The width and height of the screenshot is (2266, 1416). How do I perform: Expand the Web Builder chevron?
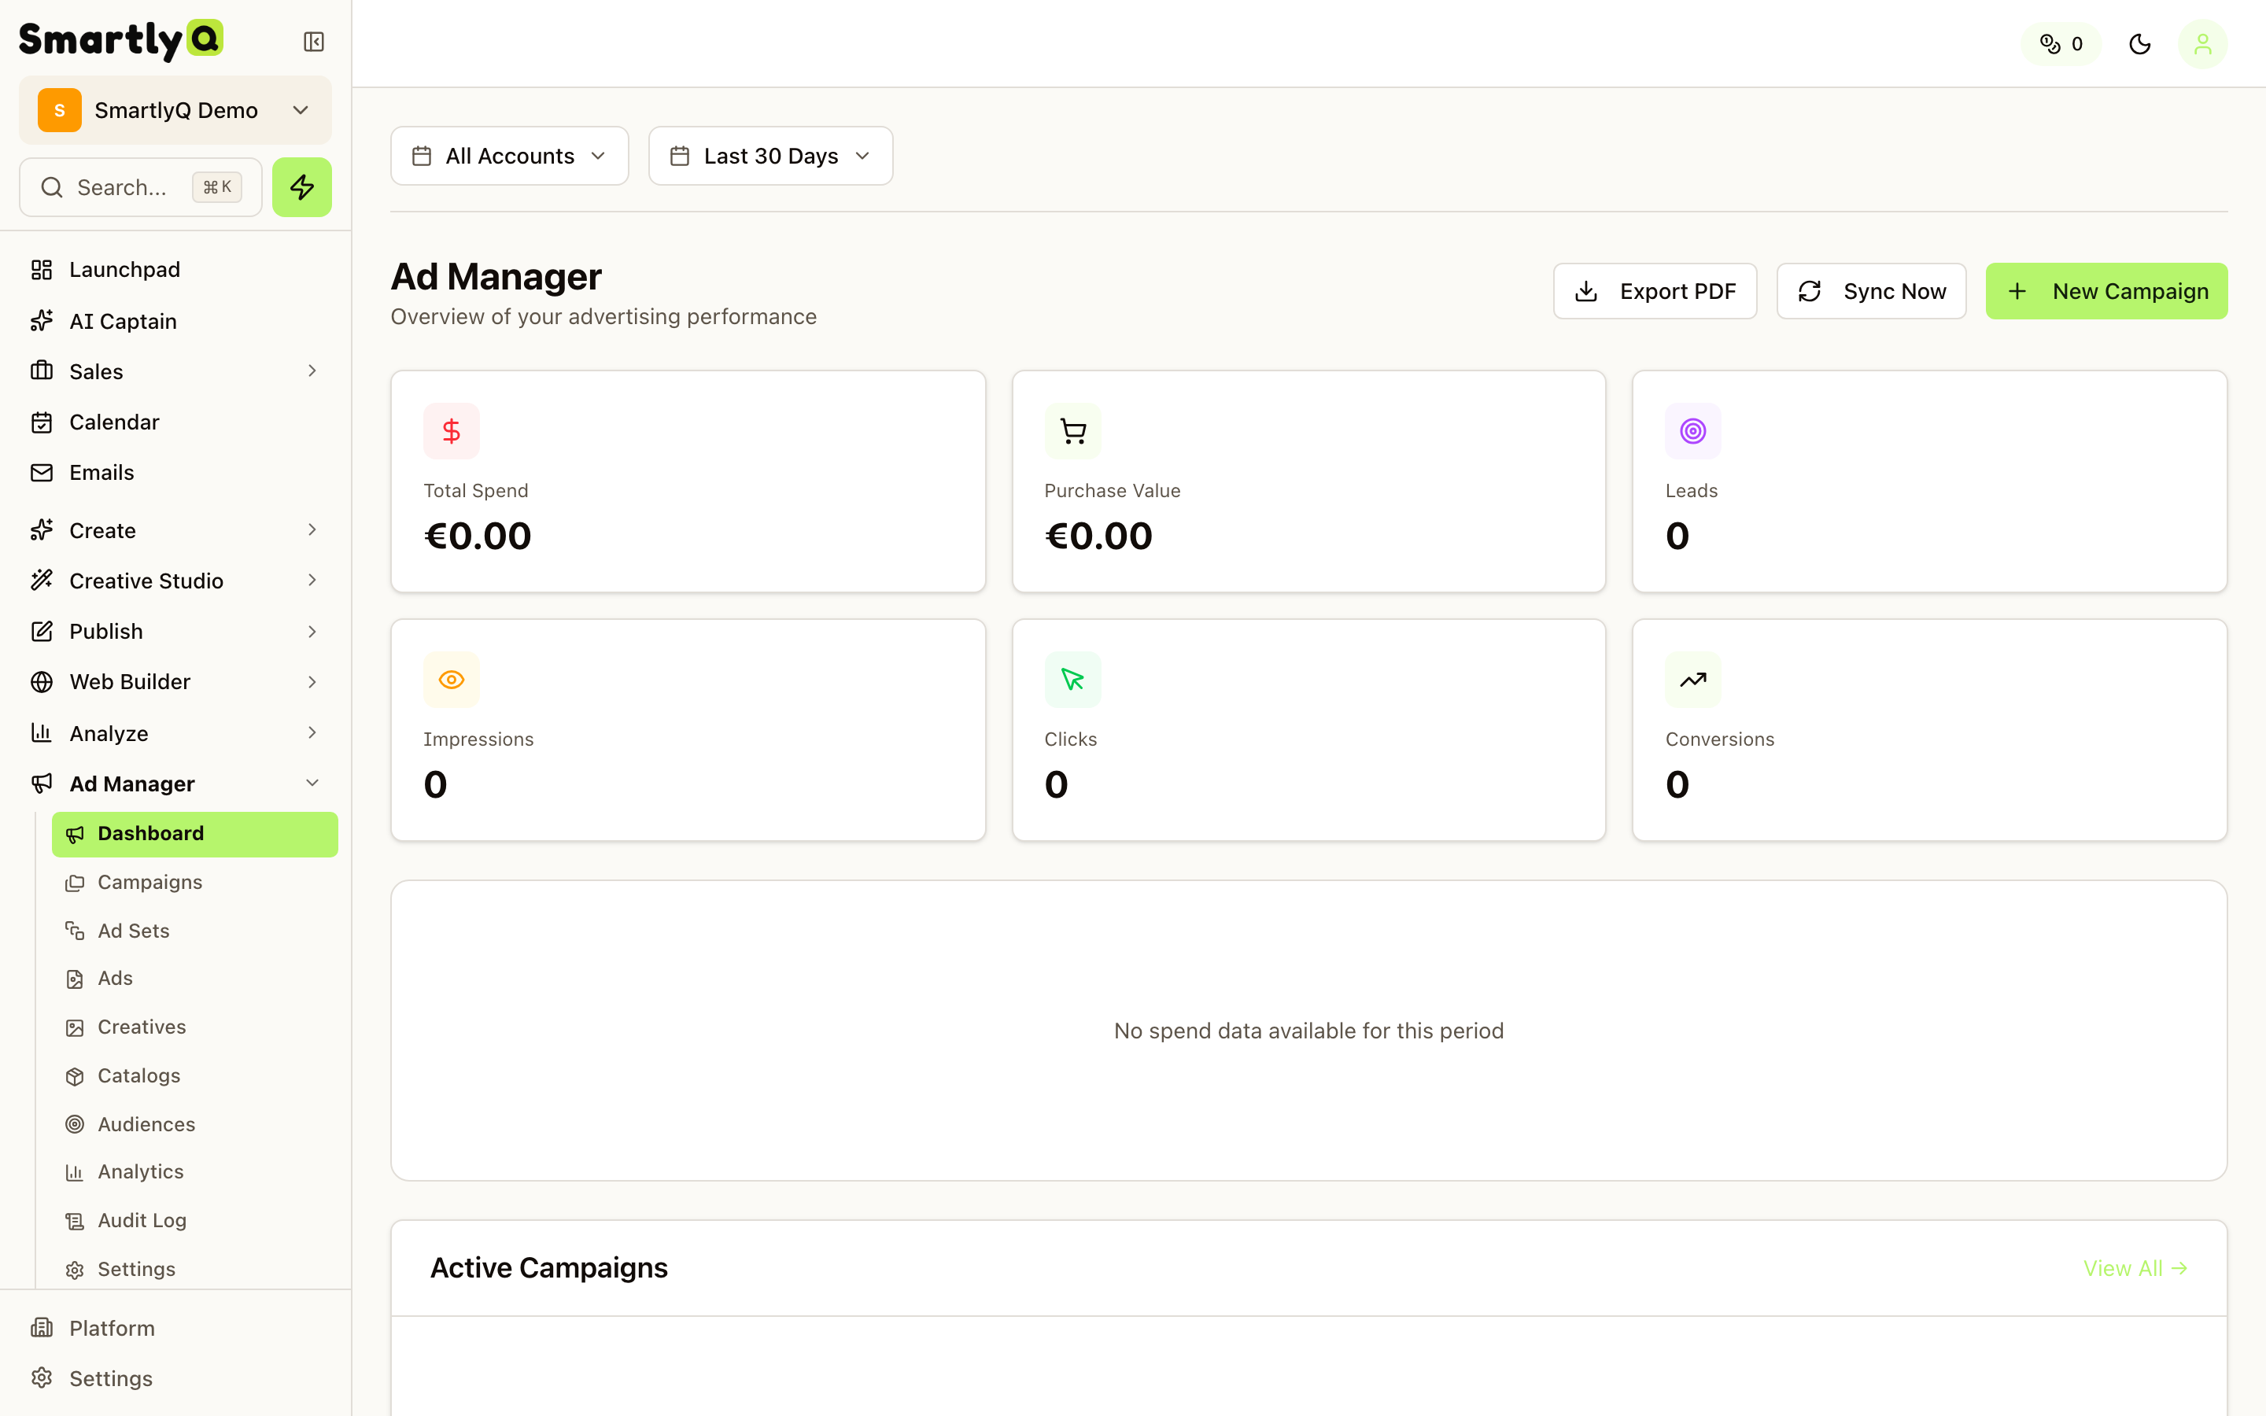[x=312, y=682]
